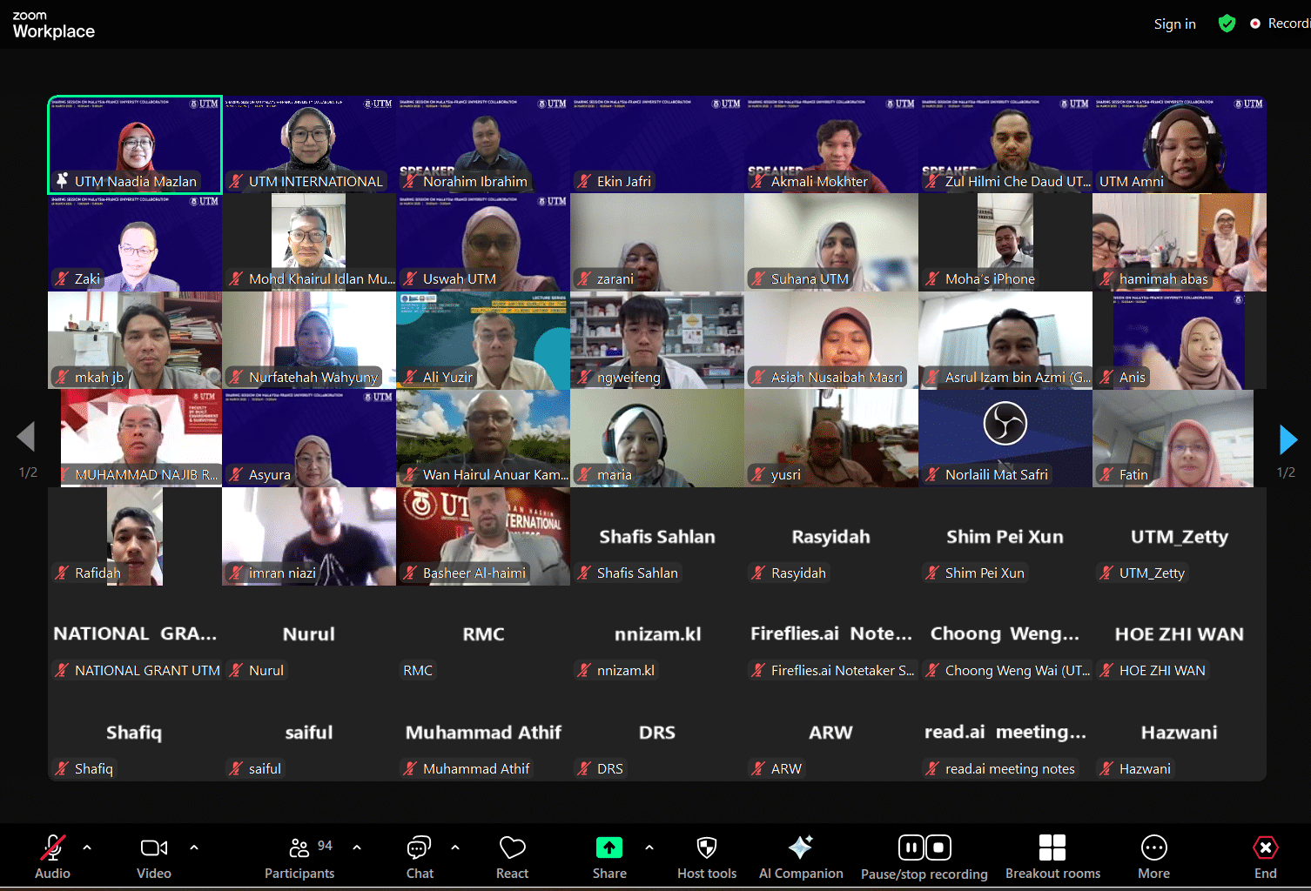Select Mohd Khairul Idlan video tile

309,243
